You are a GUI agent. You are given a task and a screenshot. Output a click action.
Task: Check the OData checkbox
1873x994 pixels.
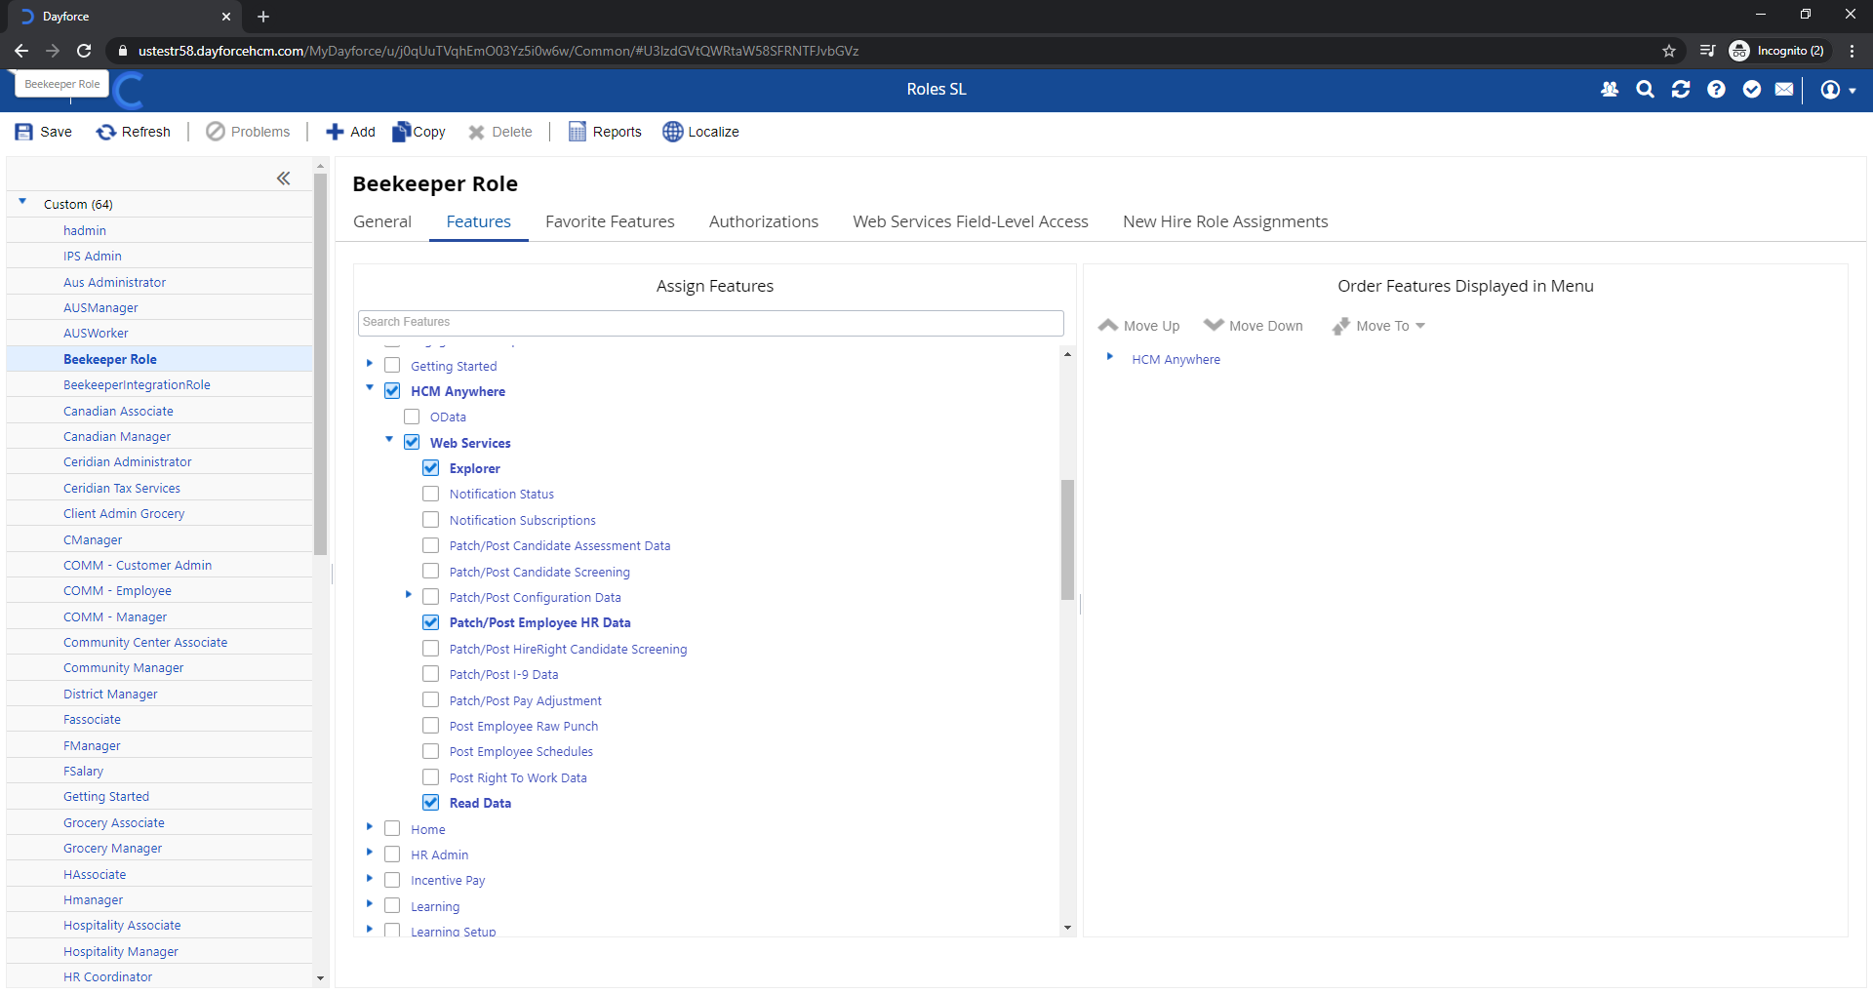pos(412,417)
